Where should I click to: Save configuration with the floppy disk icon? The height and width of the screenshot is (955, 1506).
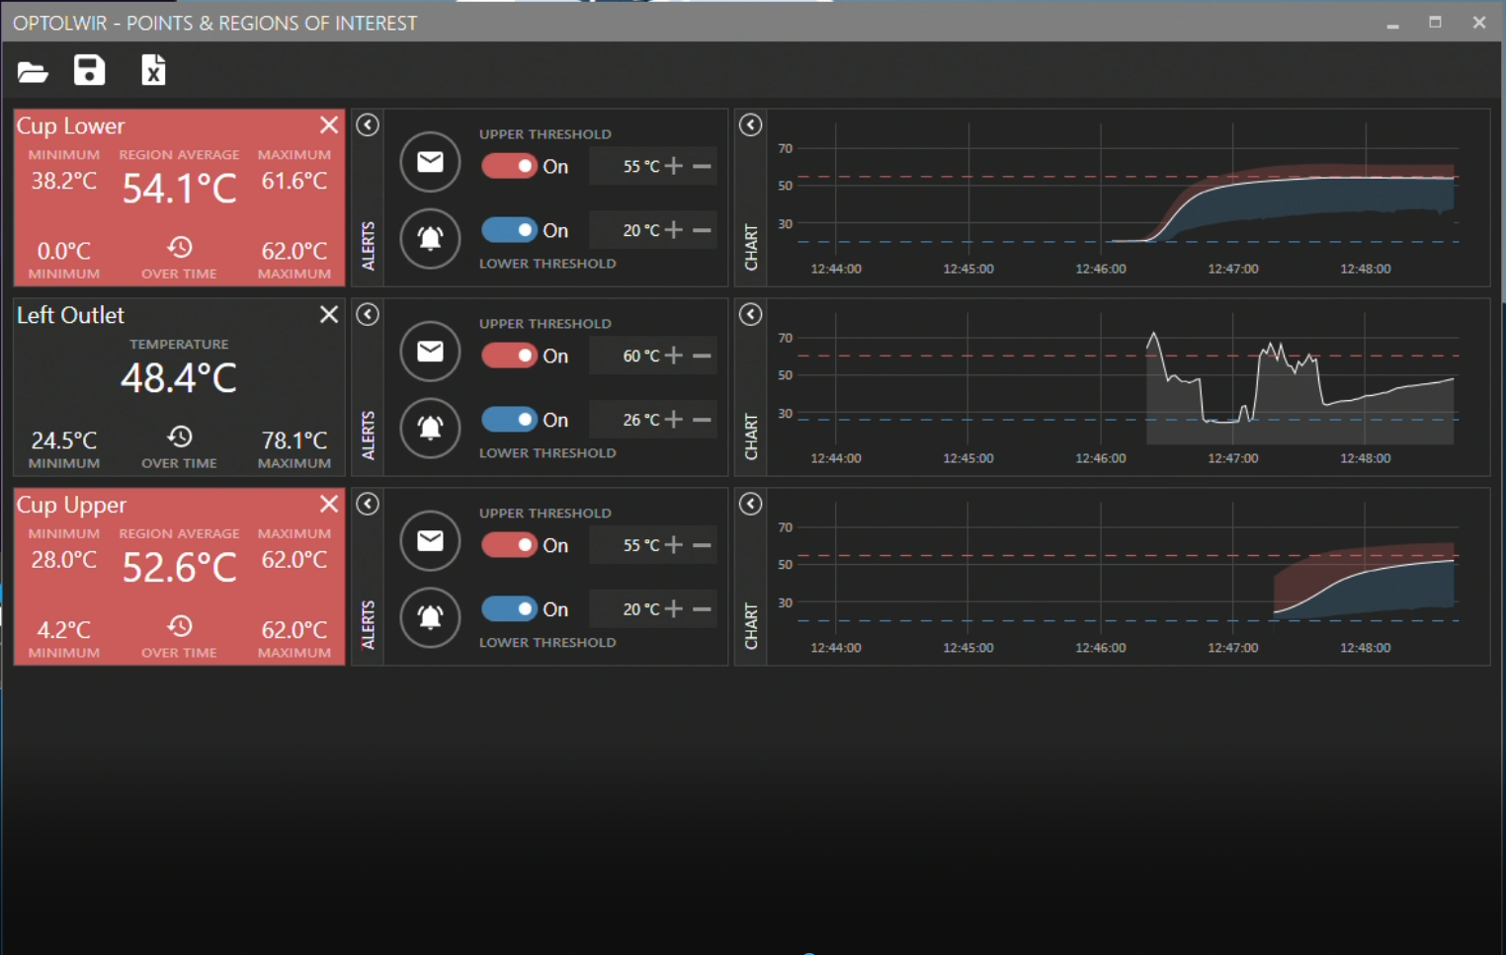(89, 70)
